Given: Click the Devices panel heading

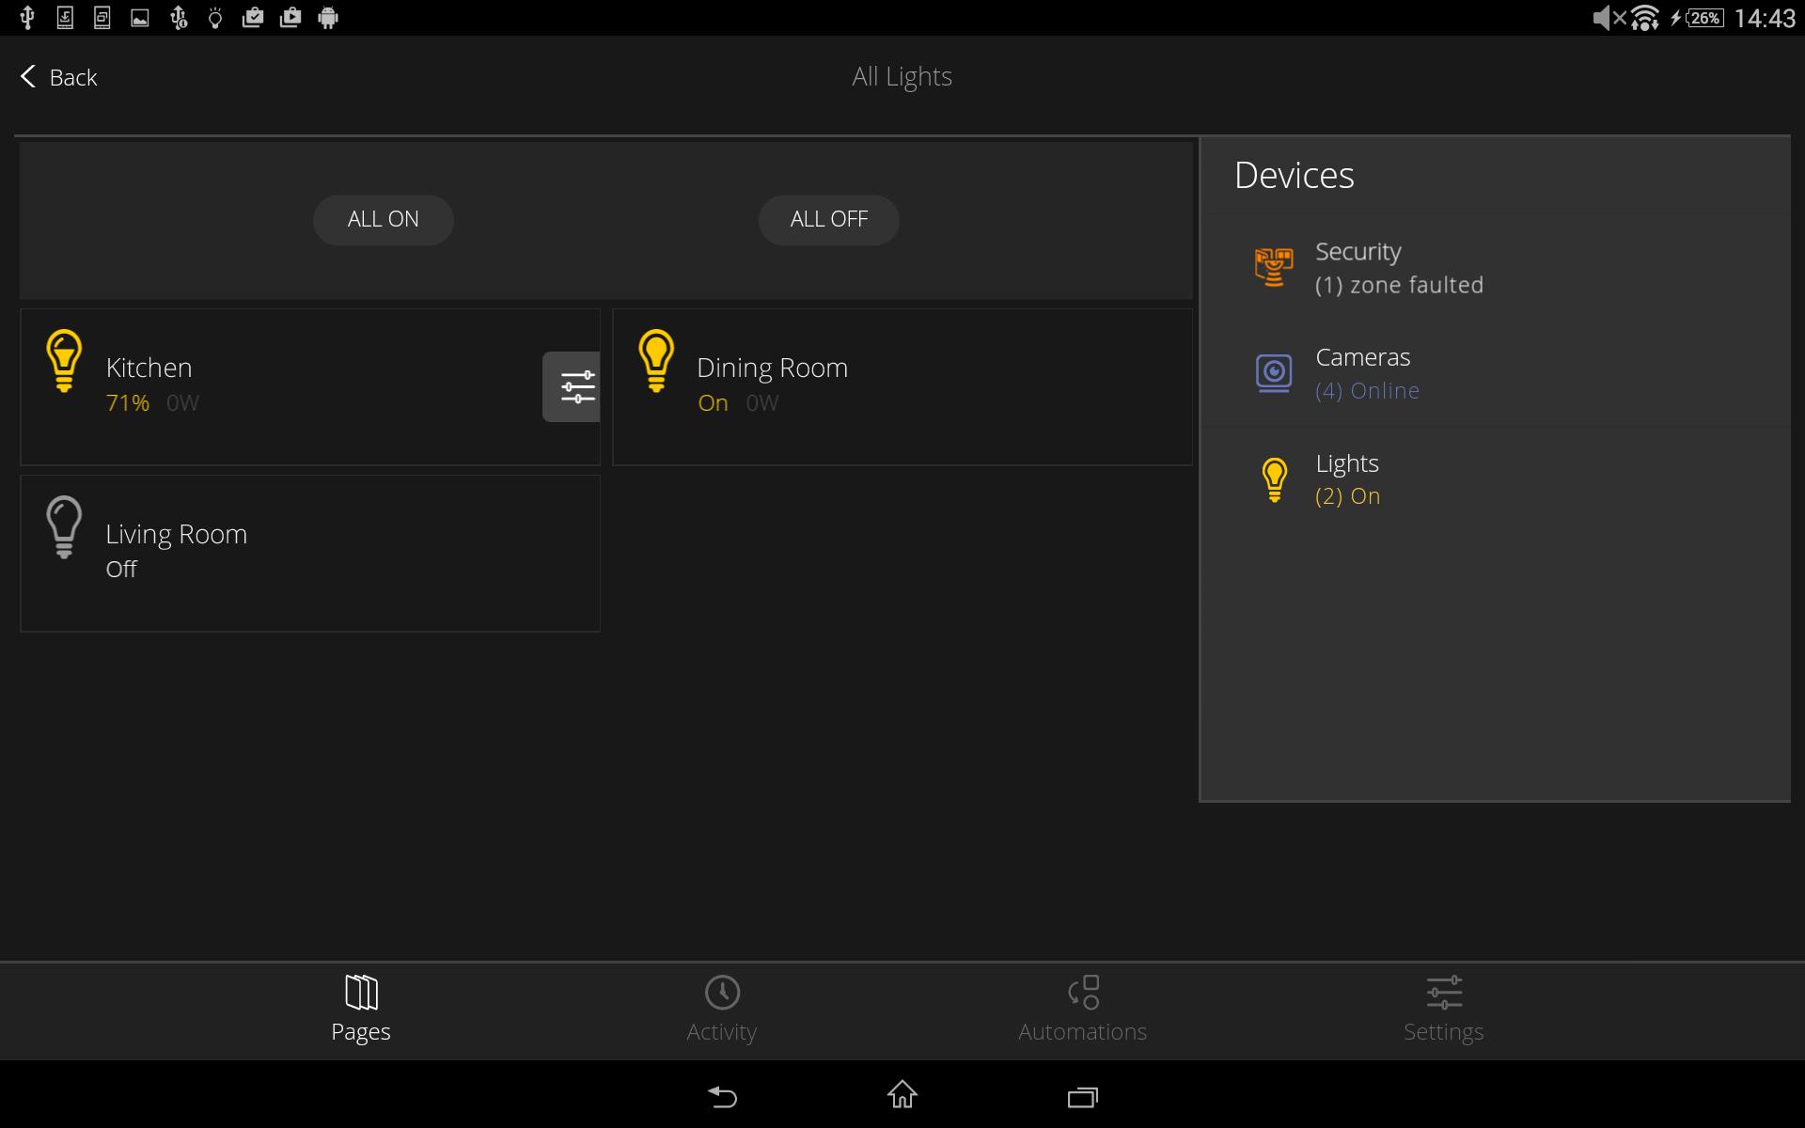Looking at the screenshot, I should click(x=1295, y=176).
